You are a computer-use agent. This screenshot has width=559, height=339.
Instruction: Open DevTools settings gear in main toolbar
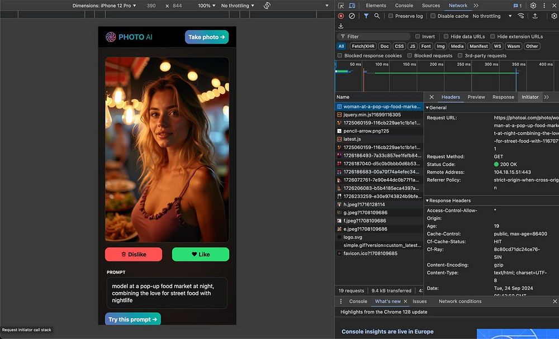(x=533, y=6)
